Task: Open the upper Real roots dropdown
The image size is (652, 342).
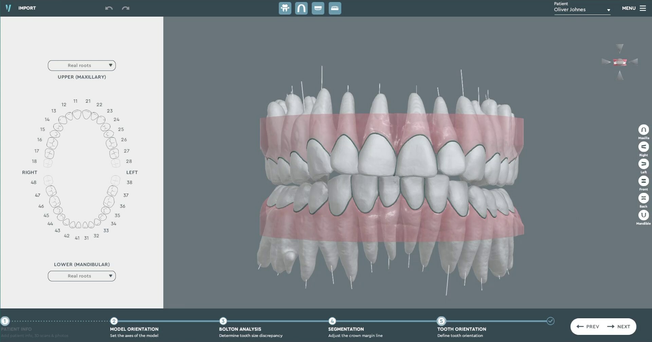Action: tap(82, 65)
